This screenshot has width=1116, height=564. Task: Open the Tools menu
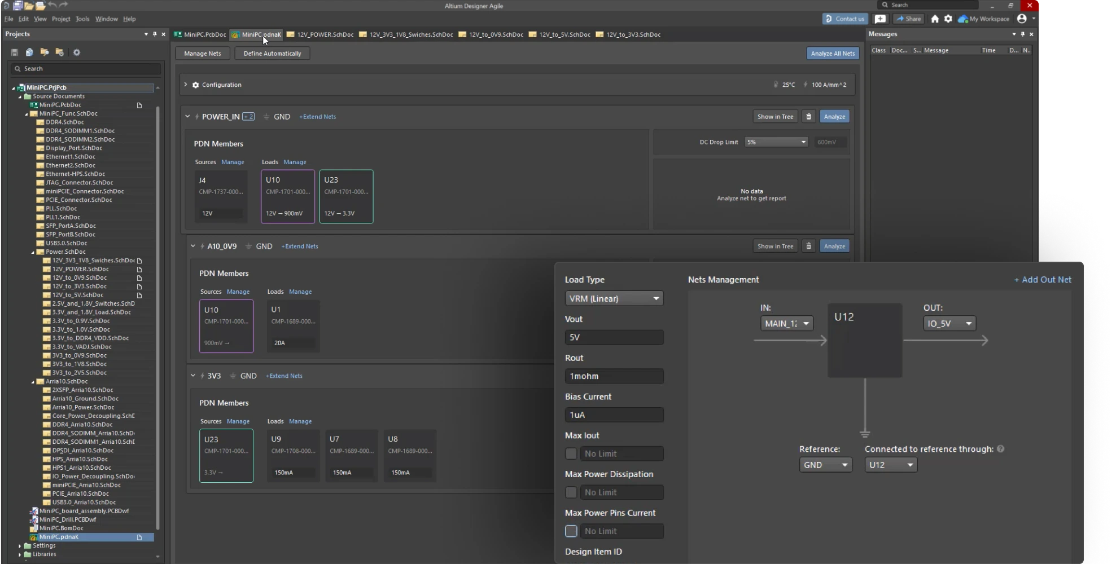pyautogui.click(x=82, y=19)
